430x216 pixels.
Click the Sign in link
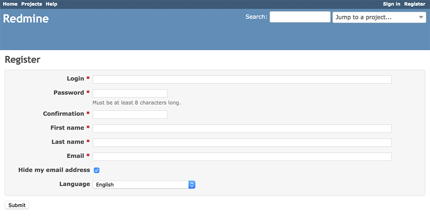tap(392, 4)
